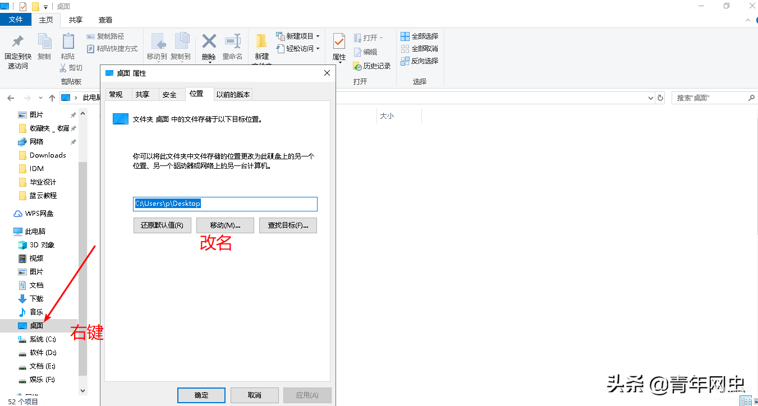
Task: Click 取消 button in dialog
Action: click(254, 395)
